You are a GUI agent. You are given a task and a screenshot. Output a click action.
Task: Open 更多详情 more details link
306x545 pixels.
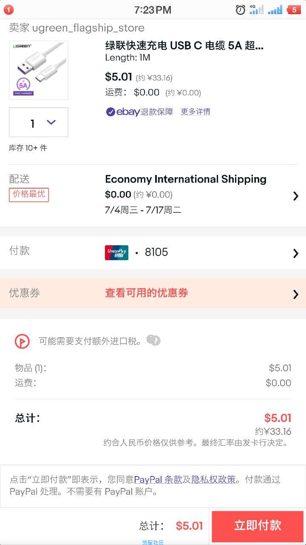pos(195,112)
